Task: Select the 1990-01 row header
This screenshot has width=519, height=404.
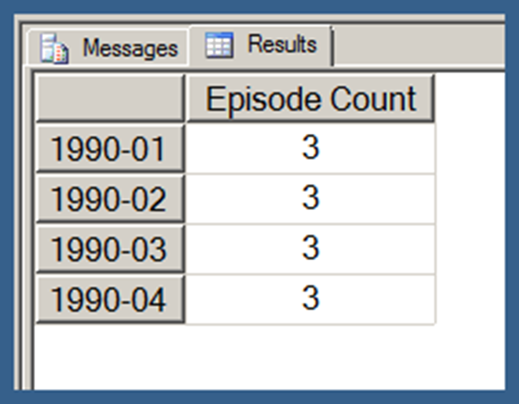Action: [110, 149]
